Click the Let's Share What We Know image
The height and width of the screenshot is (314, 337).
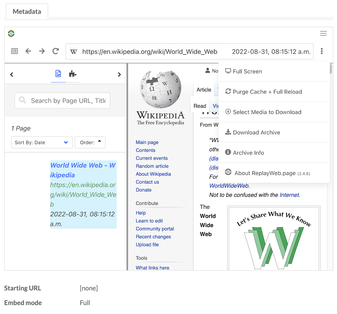pyautogui.click(x=274, y=238)
